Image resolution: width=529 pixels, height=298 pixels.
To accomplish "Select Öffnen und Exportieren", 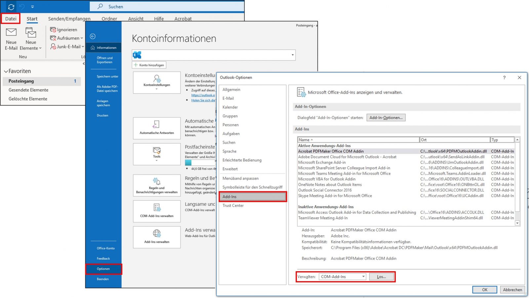I will click(x=104, y=60).
